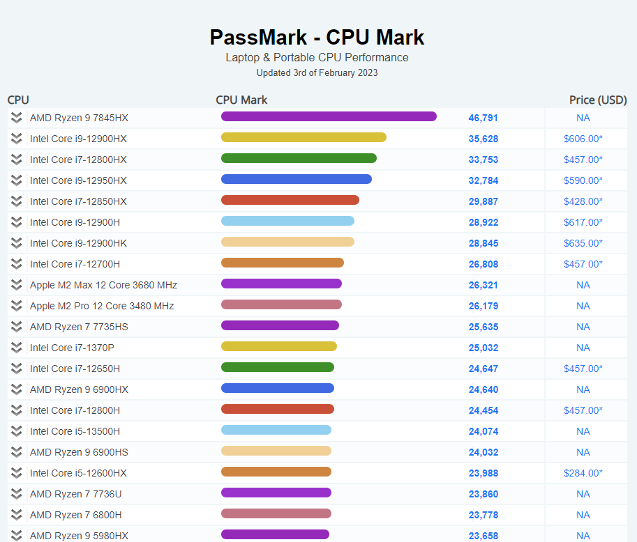The height and width of the screenshot is (542, 637).
Task: Click the score 32,784
Action: click(x=483, y=180)
